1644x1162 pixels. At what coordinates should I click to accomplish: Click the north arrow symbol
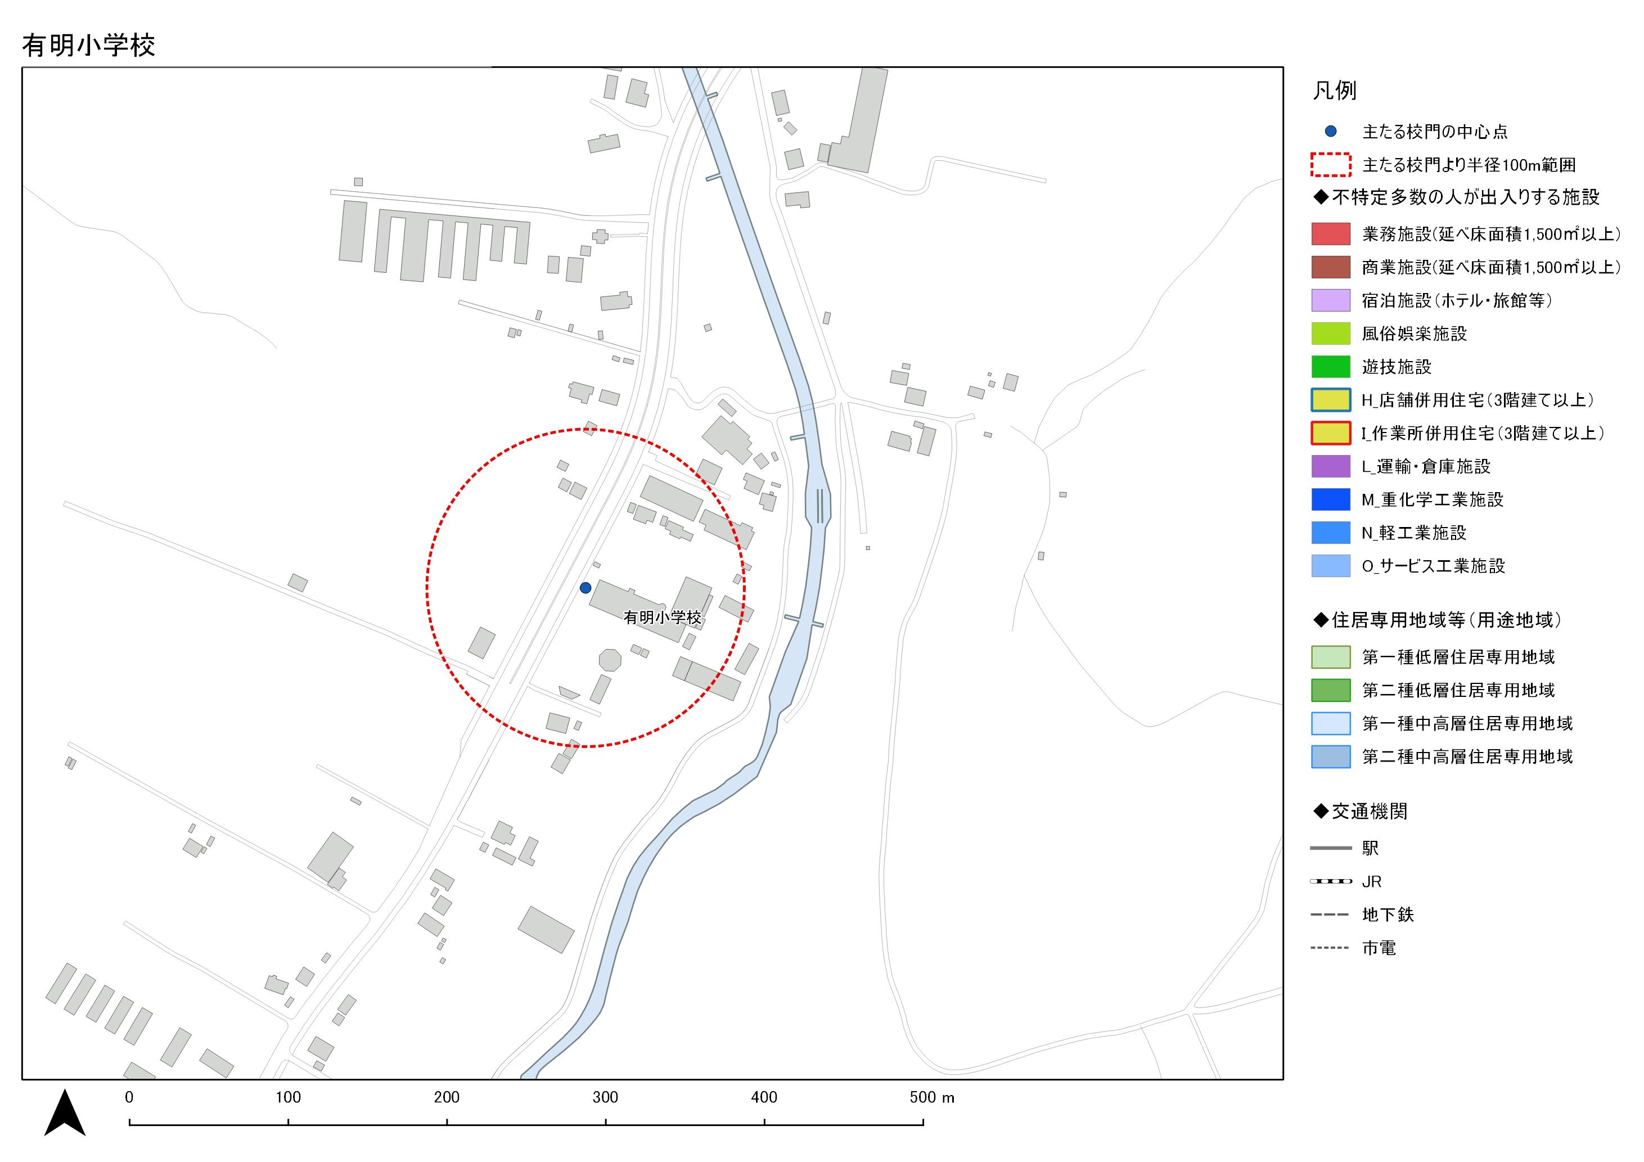(65, 1112)
